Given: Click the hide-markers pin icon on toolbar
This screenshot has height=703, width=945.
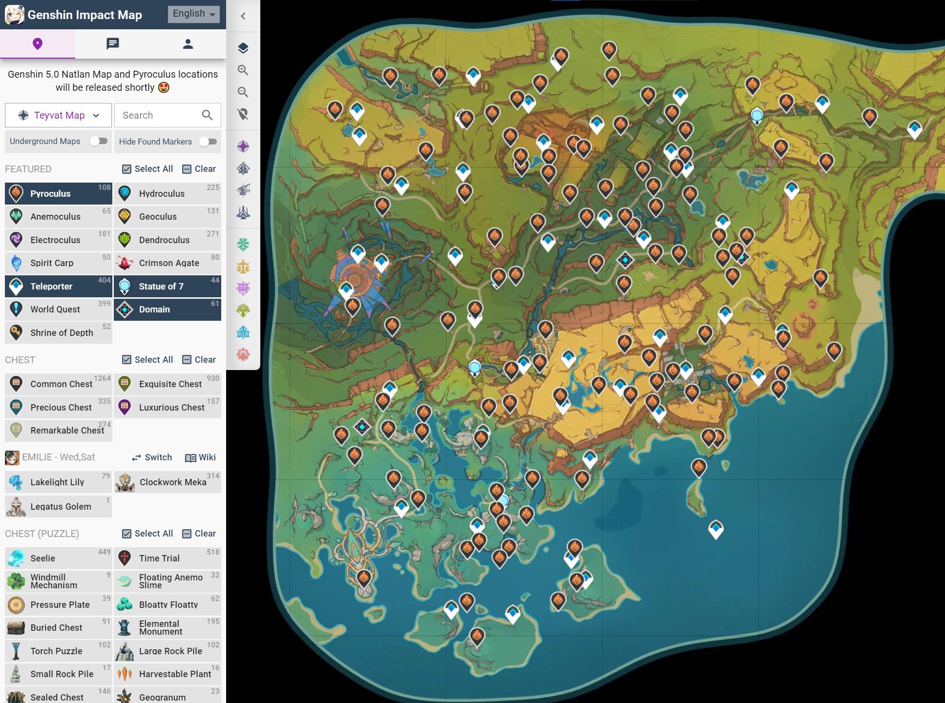Looking at the screenshot, I should click(243, 113).
